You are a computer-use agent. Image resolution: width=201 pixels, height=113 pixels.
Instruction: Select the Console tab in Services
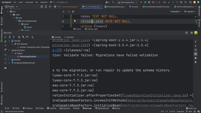(56, 37)
